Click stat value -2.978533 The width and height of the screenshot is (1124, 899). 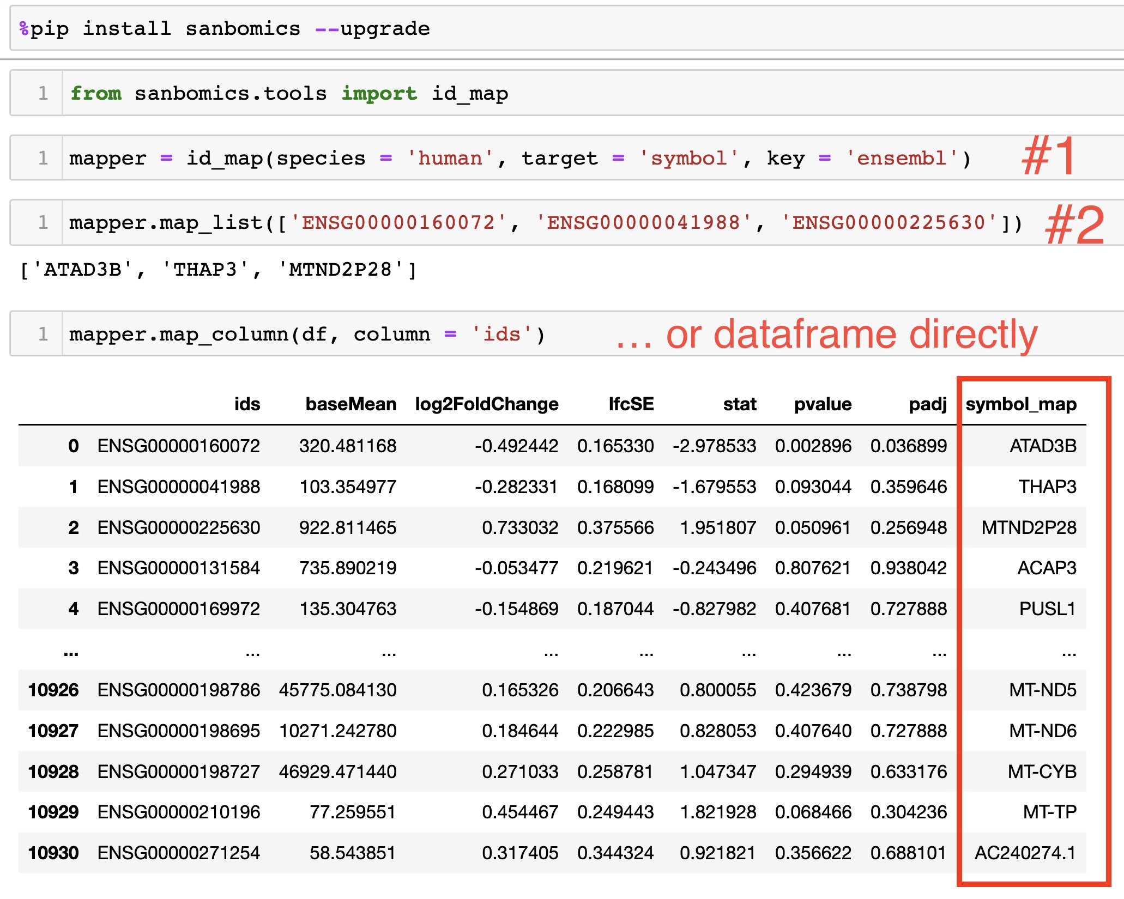tap(714, 446)
